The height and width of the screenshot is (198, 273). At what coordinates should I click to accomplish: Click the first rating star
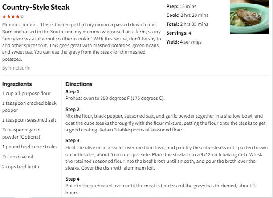(x=4, y=17)
